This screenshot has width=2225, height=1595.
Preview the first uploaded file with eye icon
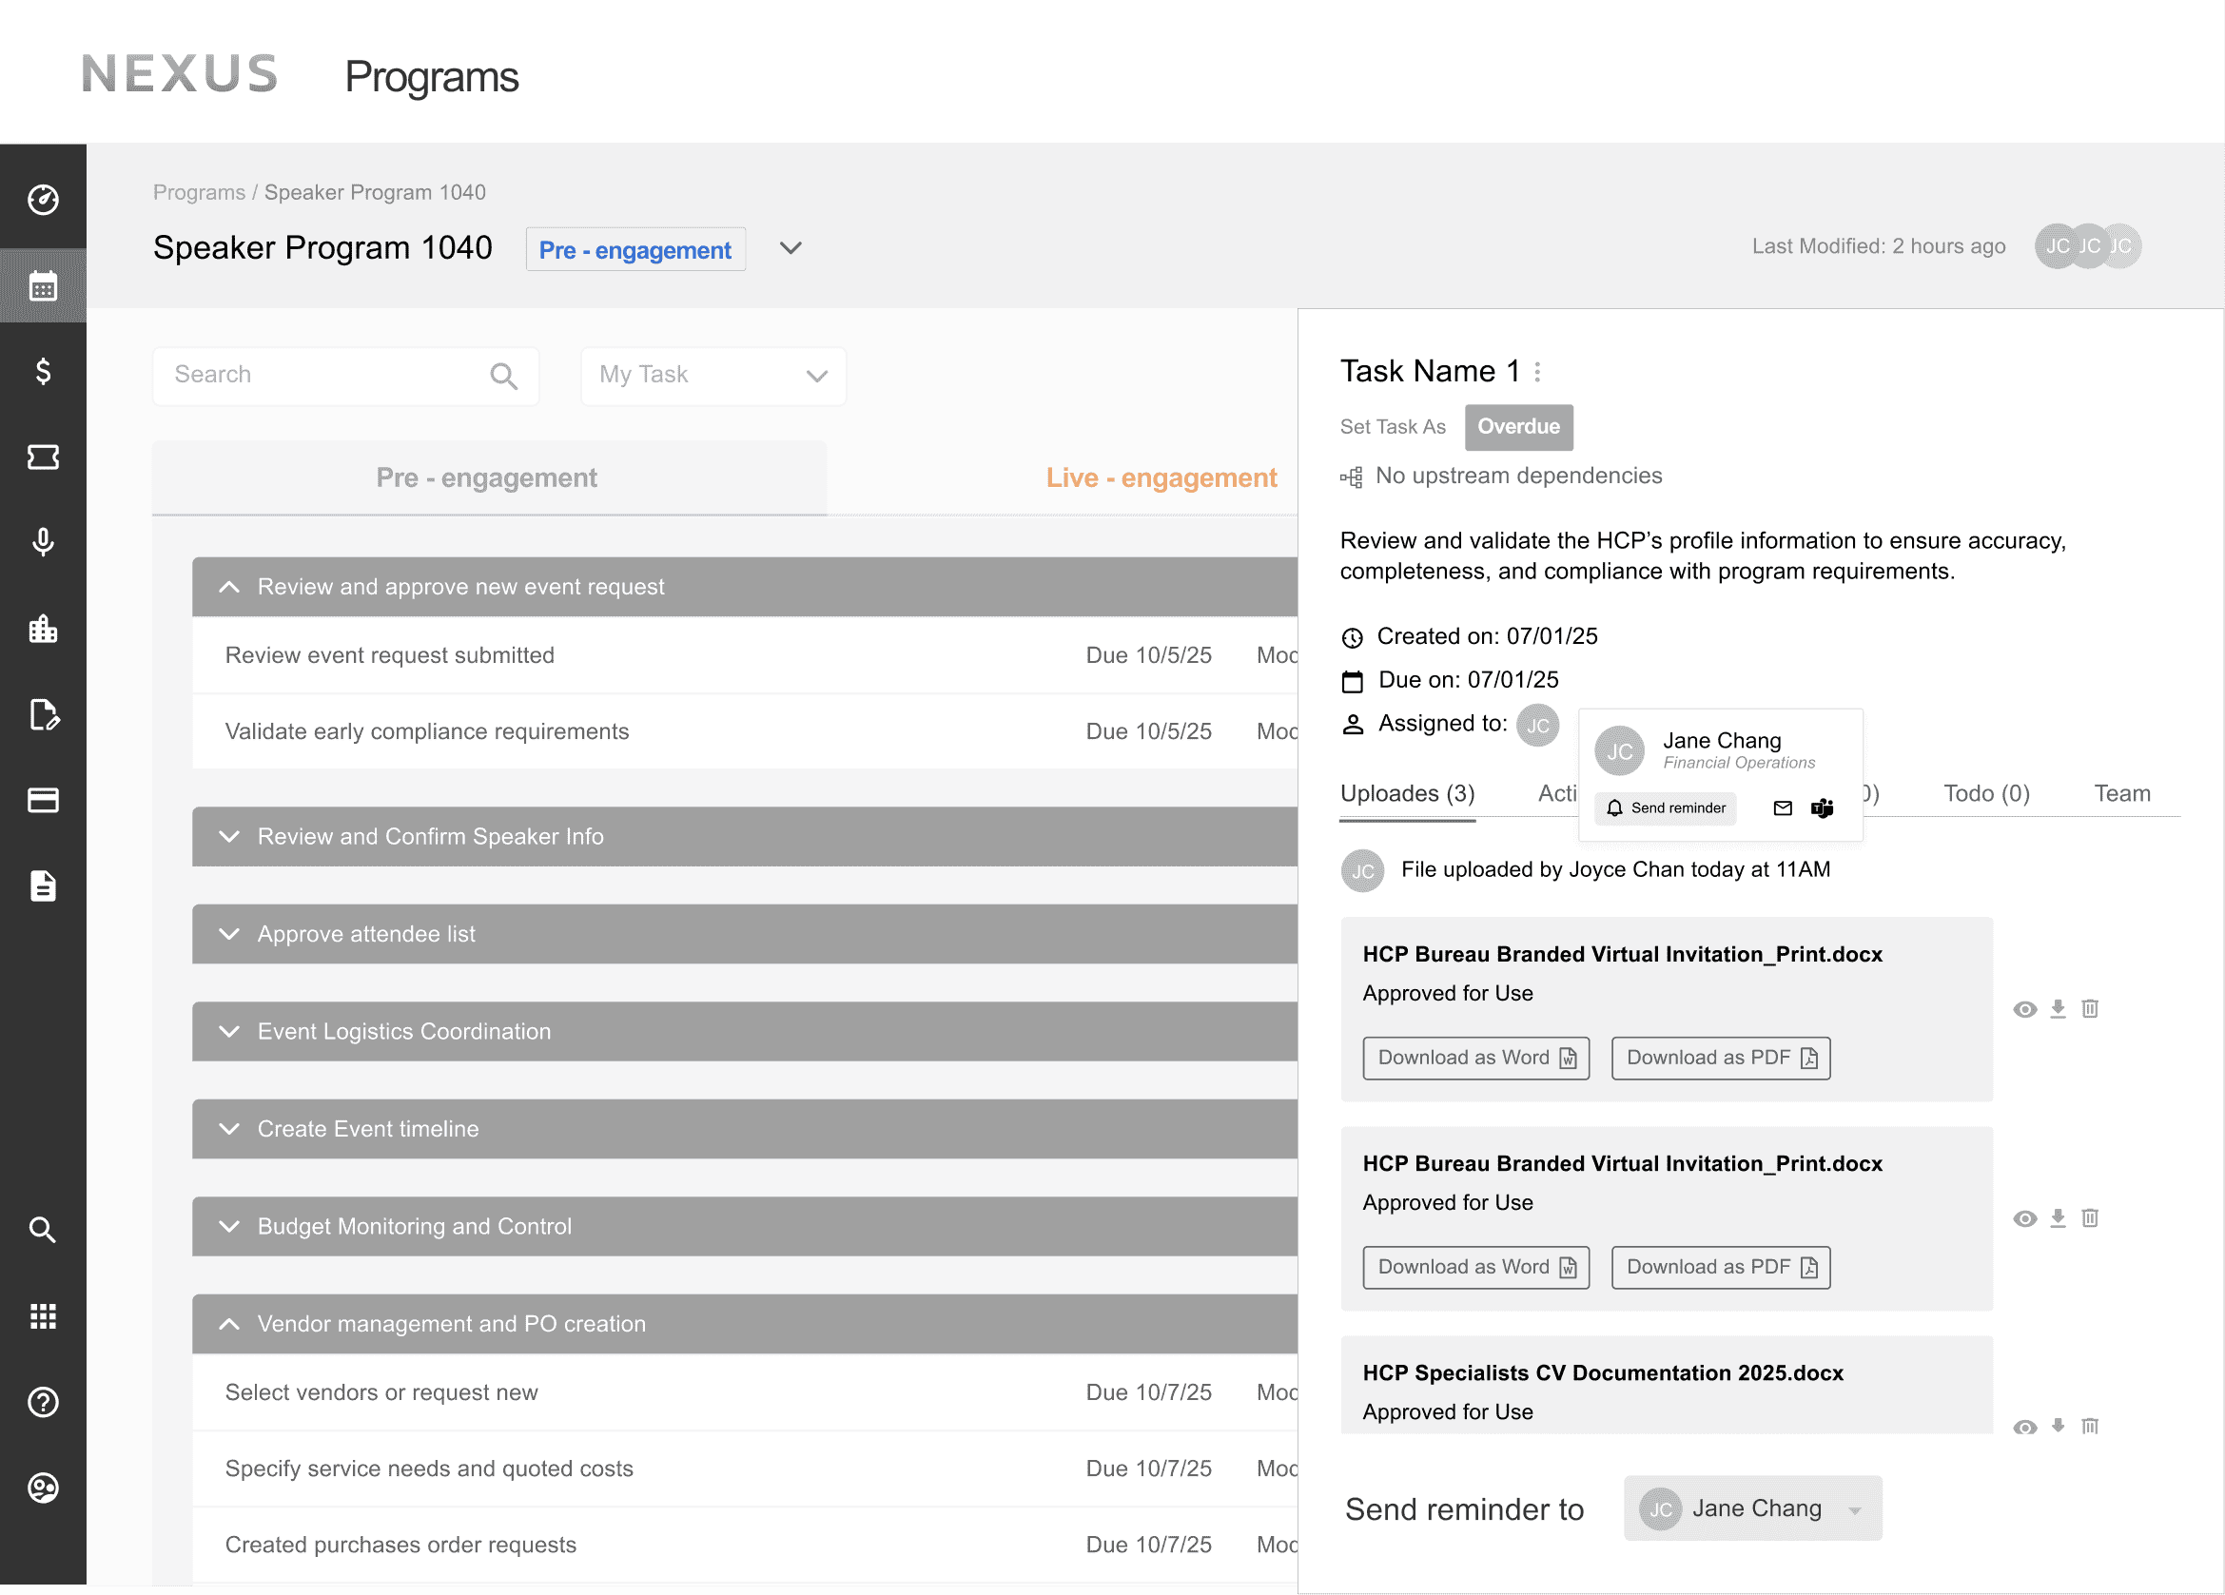[2024, 1009]
